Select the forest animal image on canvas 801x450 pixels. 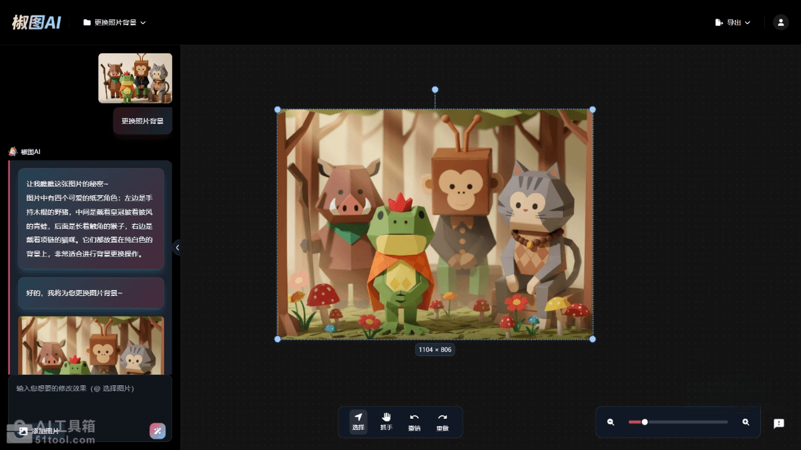coord(435,224)
